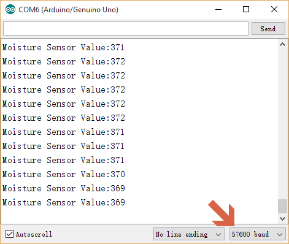Click the first Moisture Sensor Value:371 line
This screenshot has width=289, height=244.
(x=63, y=47)
